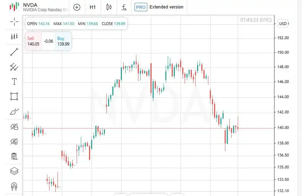Toggle magnet snap mode

pyautogui.click(x=14, y=186)
